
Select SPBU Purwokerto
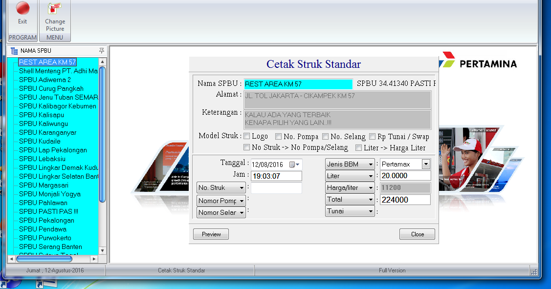point(45,237)
